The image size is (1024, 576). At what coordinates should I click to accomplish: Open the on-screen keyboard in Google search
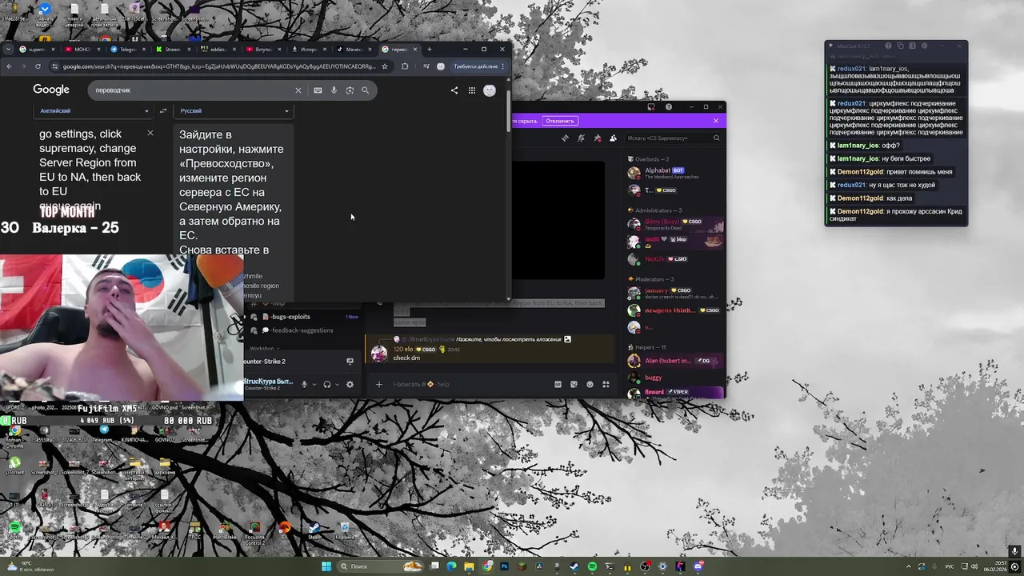pyautogui.click(x=318, y=90)
